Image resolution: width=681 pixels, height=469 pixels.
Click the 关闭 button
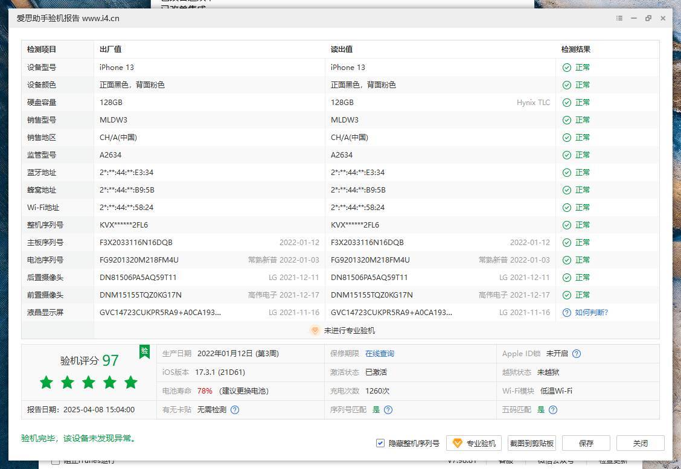pyautogui.click(x=640, y=444)
